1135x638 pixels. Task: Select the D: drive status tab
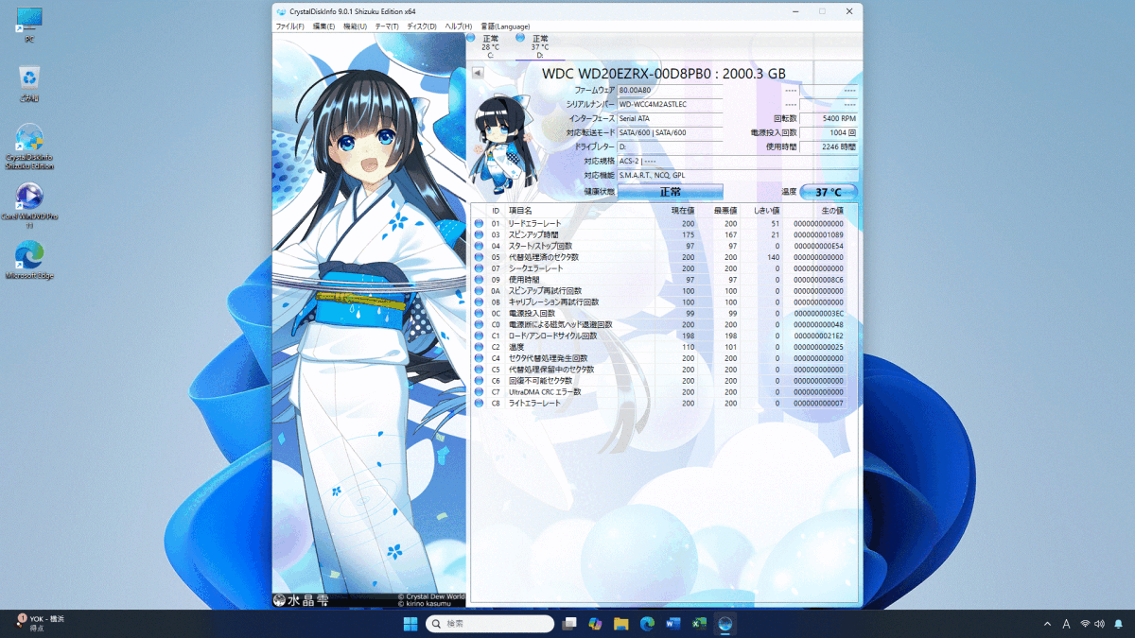tap(539, 45)
